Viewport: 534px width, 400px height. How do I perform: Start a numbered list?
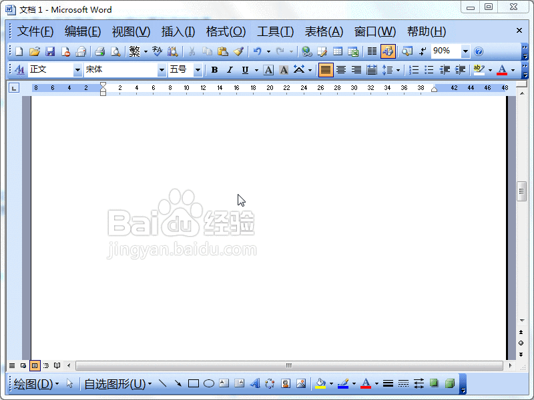click(414, 70)
